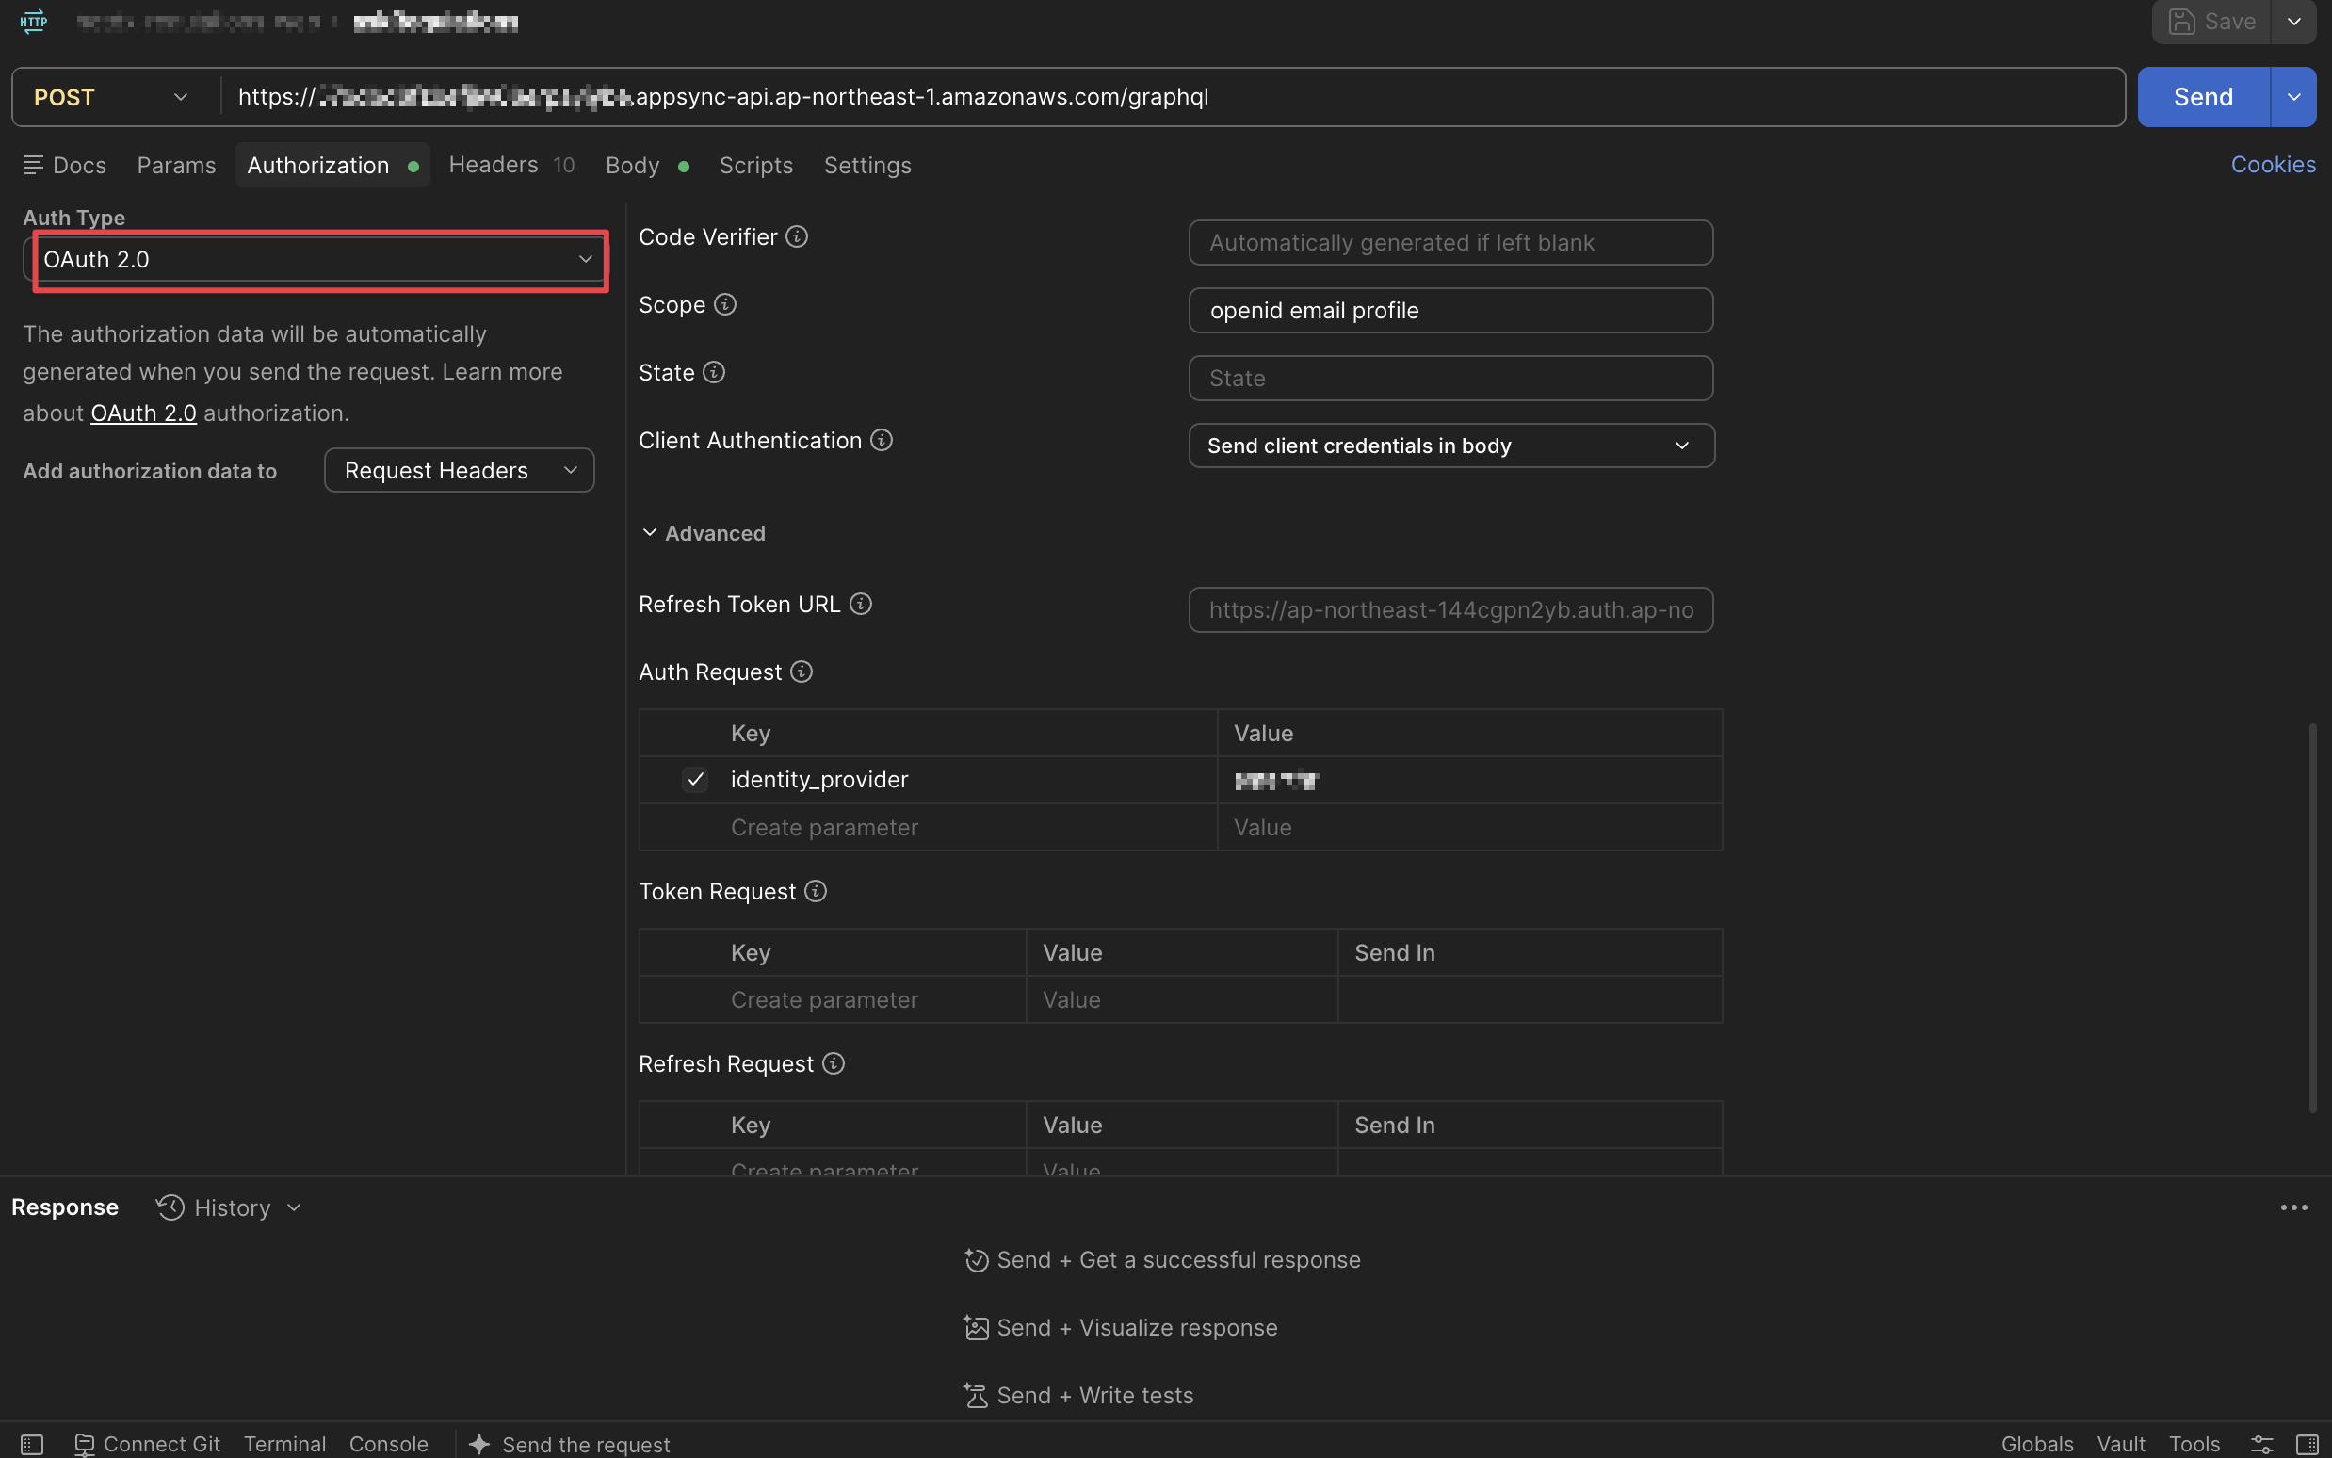Toggle the sidebar icon in the status bar

click(x=32, y=1444)
